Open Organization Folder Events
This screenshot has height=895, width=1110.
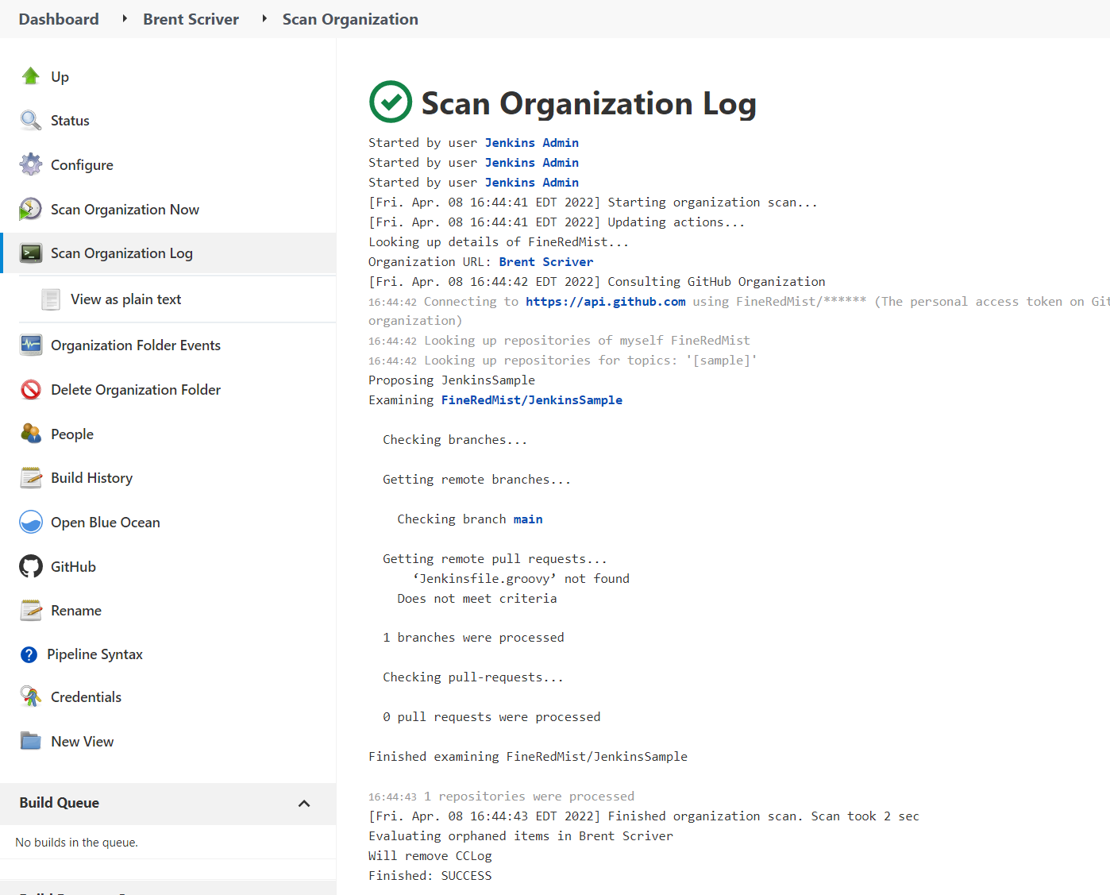point(136,345)
